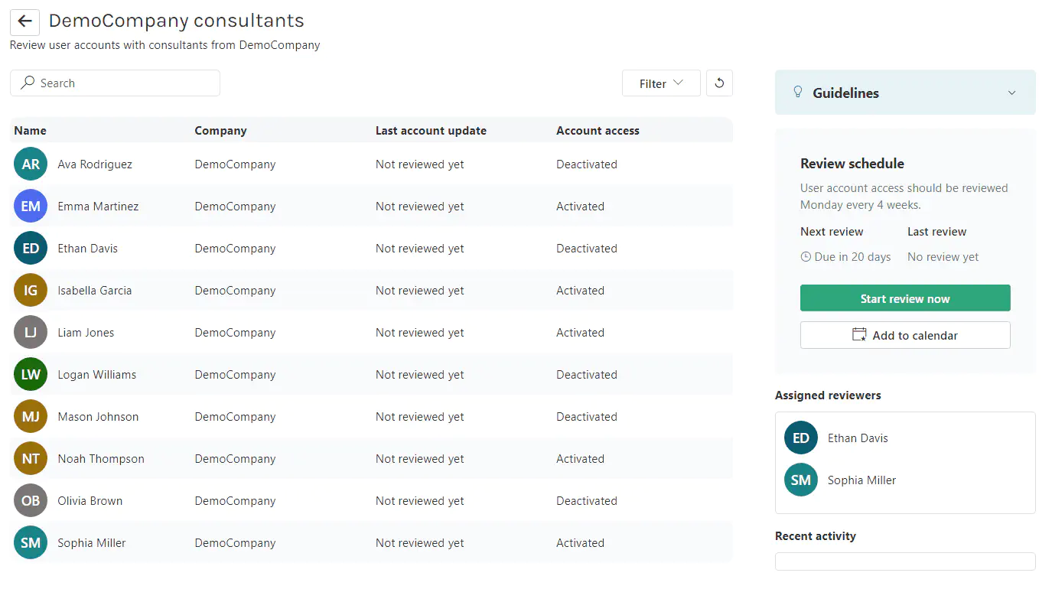Open the Filter dropdown

coord(660,83)
